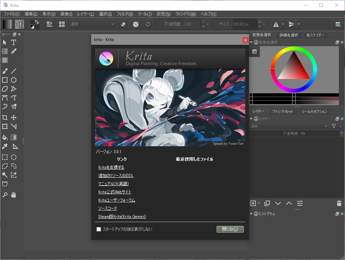Toggle eraser mode in top toolbar
The width and height of the screenshot is (345, 260).
click(123, 24)
